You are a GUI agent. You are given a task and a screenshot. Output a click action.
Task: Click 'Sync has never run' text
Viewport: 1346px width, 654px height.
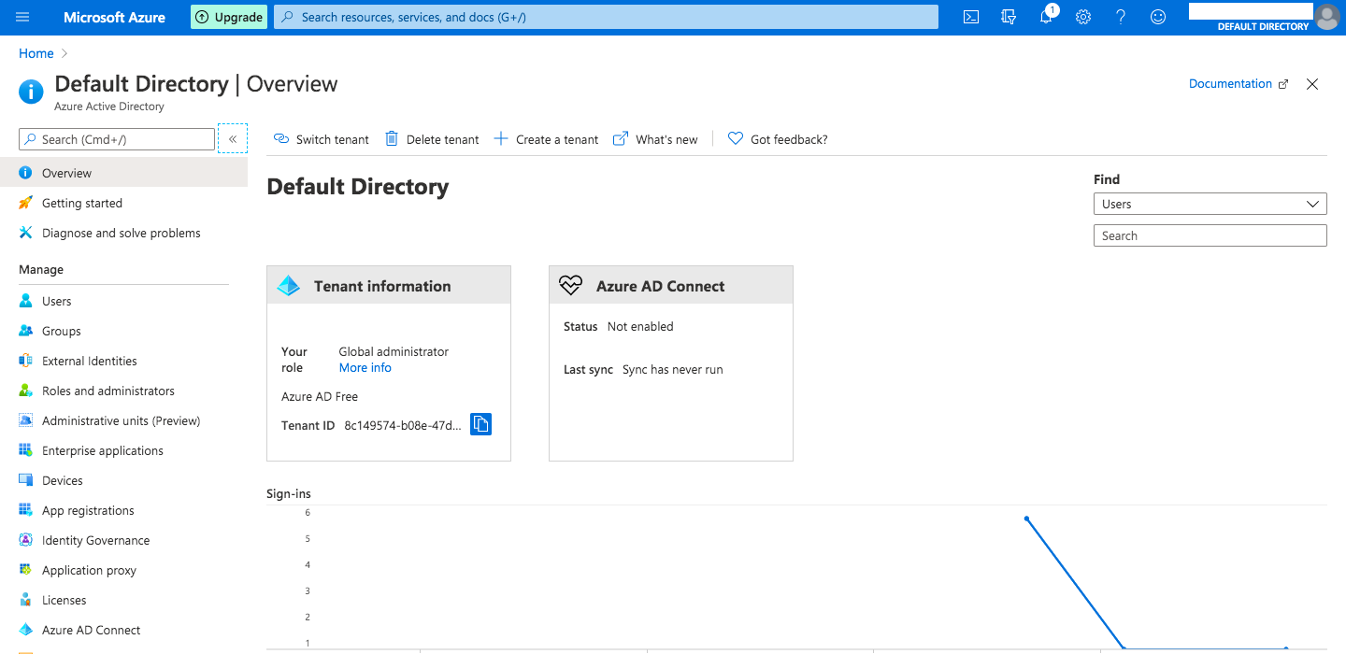673,369
